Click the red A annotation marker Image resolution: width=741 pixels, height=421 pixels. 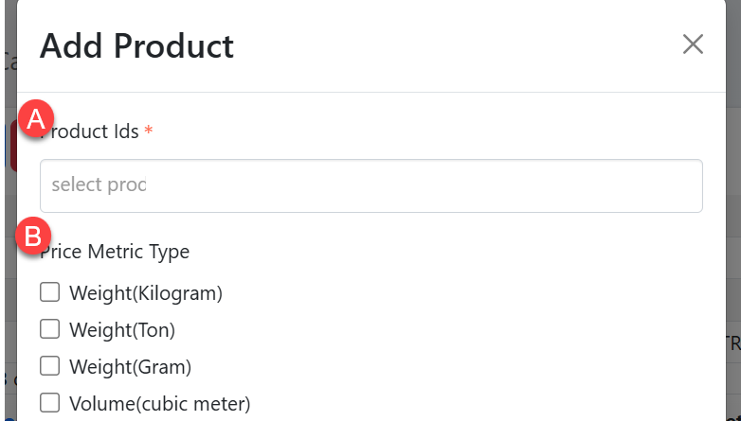(36, 119)
